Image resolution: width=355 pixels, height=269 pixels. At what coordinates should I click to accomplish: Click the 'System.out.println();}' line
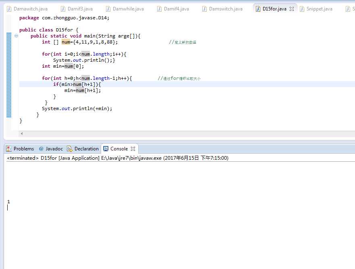pyautogui.click(x=84, y=60)
